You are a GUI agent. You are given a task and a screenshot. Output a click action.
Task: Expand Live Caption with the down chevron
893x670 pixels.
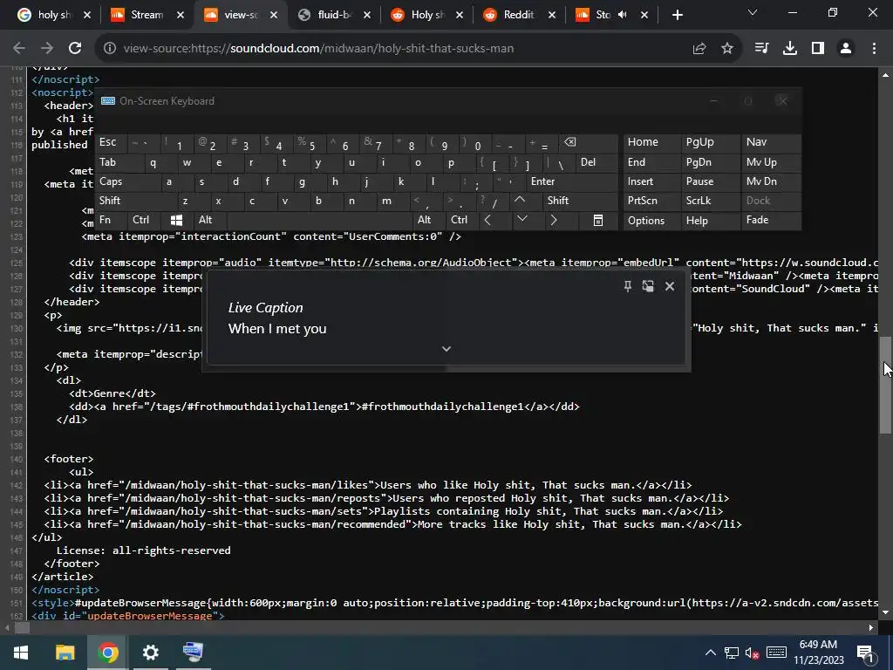[x=446, y=349]
